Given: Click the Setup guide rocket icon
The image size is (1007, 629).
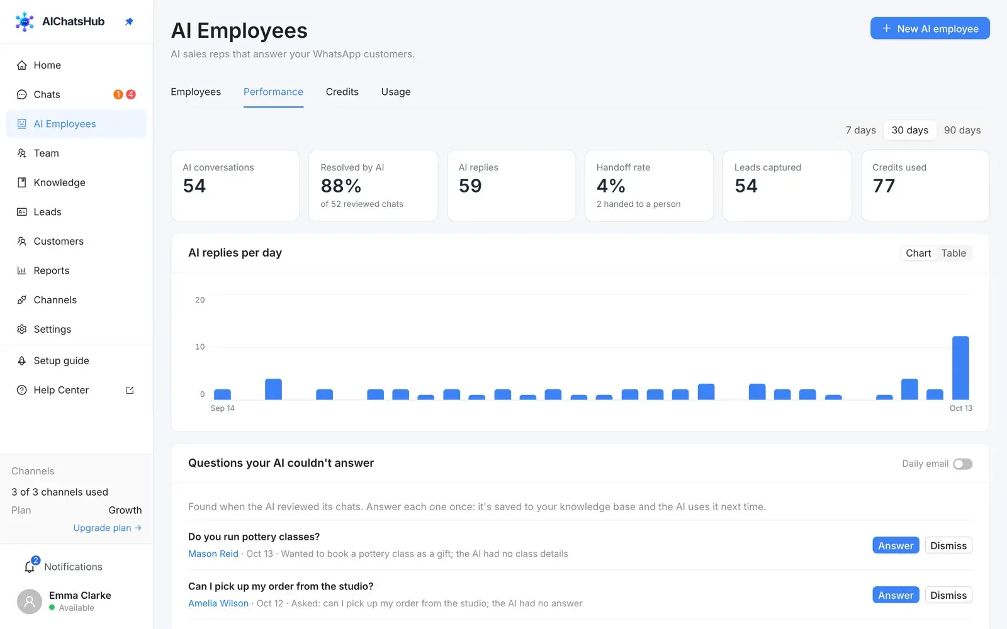Looking at the screenshot, I should (x=22, y=361).
